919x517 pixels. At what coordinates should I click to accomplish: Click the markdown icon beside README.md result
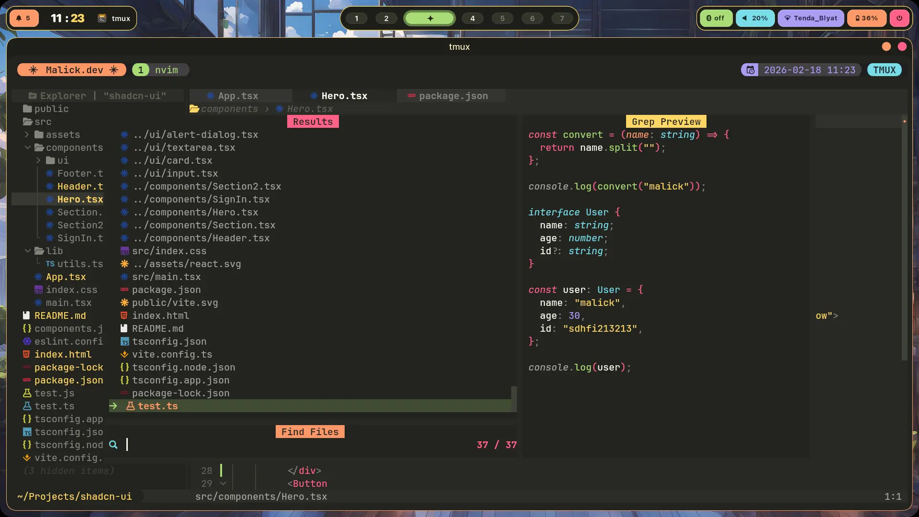tap(124, 329)
